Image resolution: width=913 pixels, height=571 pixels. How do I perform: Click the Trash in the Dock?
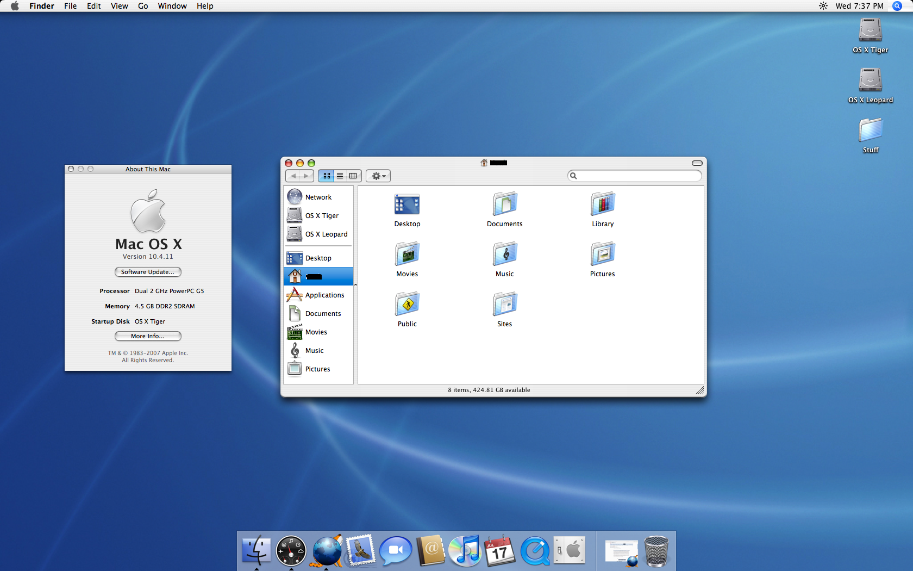[656, 551]
